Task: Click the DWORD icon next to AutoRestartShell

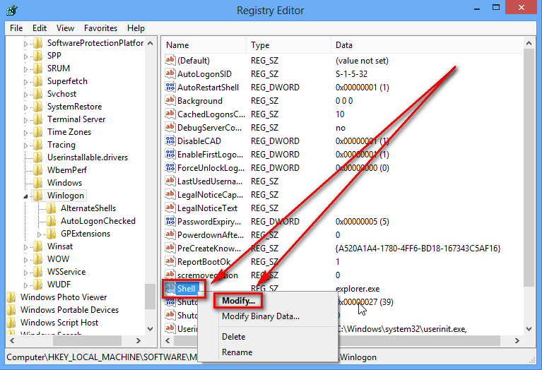Action: pyautogui.click(x=170, y=87)
